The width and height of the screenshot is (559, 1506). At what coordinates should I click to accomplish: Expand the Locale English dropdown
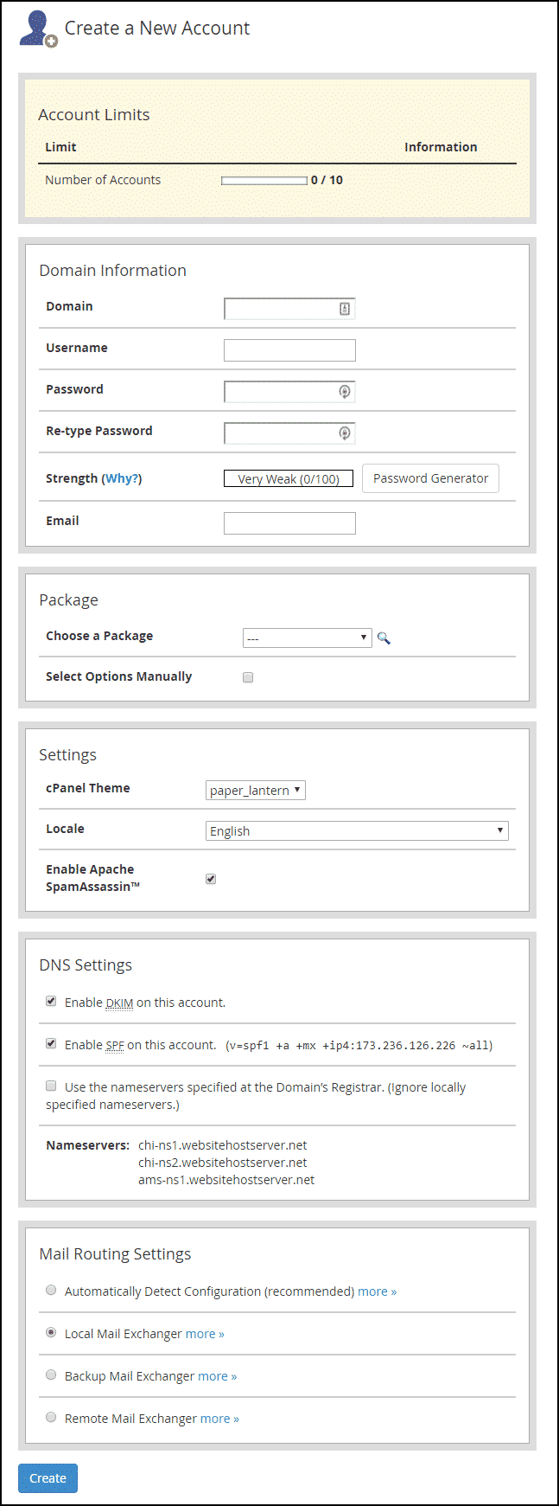357,830
